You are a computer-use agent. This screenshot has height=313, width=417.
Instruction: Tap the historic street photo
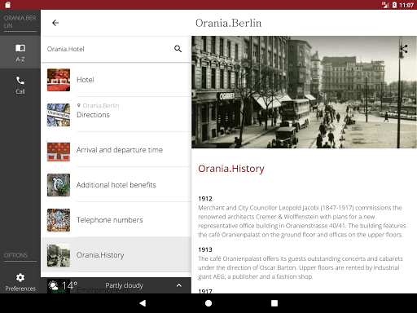tap(304, 92)
